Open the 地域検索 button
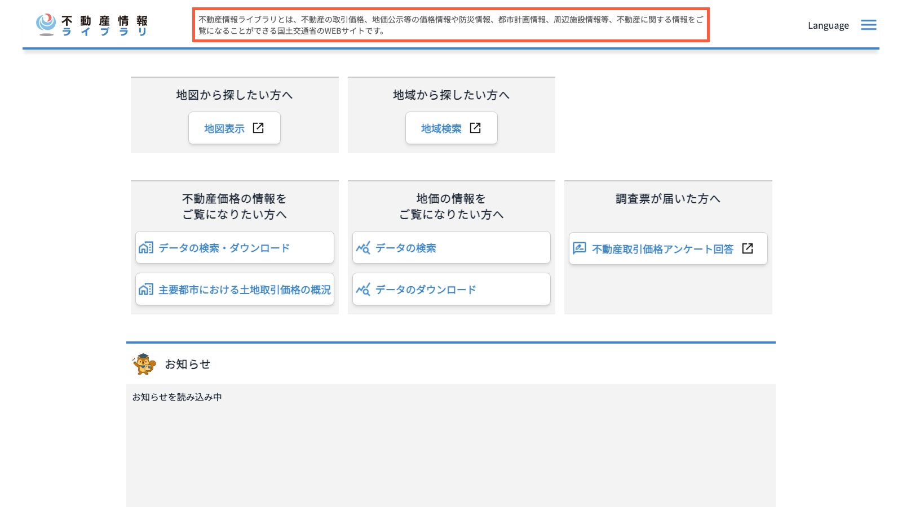This screenshot has width=902, height=507. click(x=451, y=128)
